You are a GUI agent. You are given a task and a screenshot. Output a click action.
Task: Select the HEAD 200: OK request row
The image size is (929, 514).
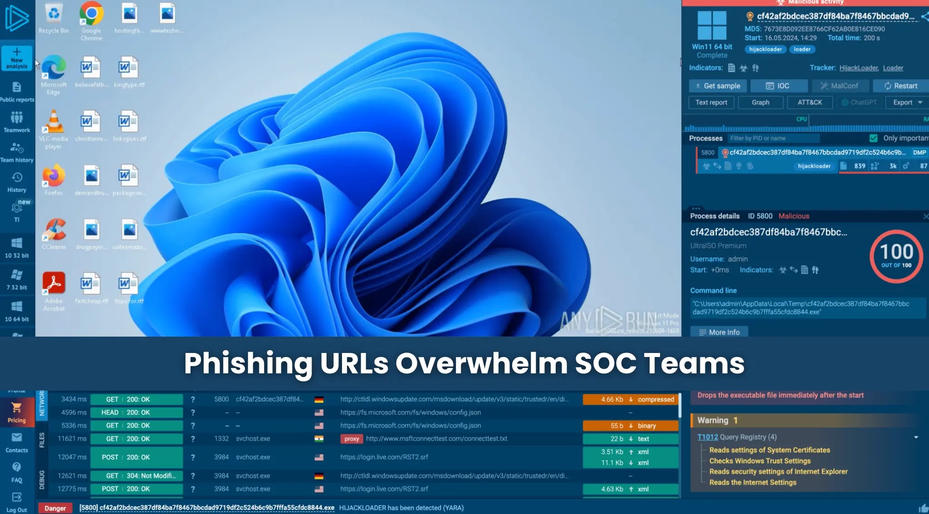pos(363,413)
